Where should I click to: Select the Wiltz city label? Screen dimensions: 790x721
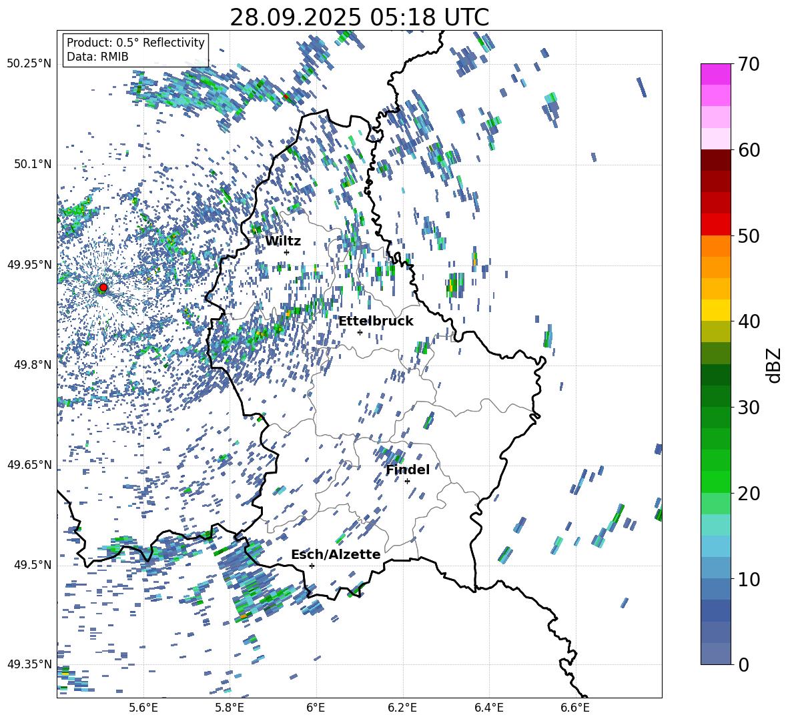(x=283, y=241)
